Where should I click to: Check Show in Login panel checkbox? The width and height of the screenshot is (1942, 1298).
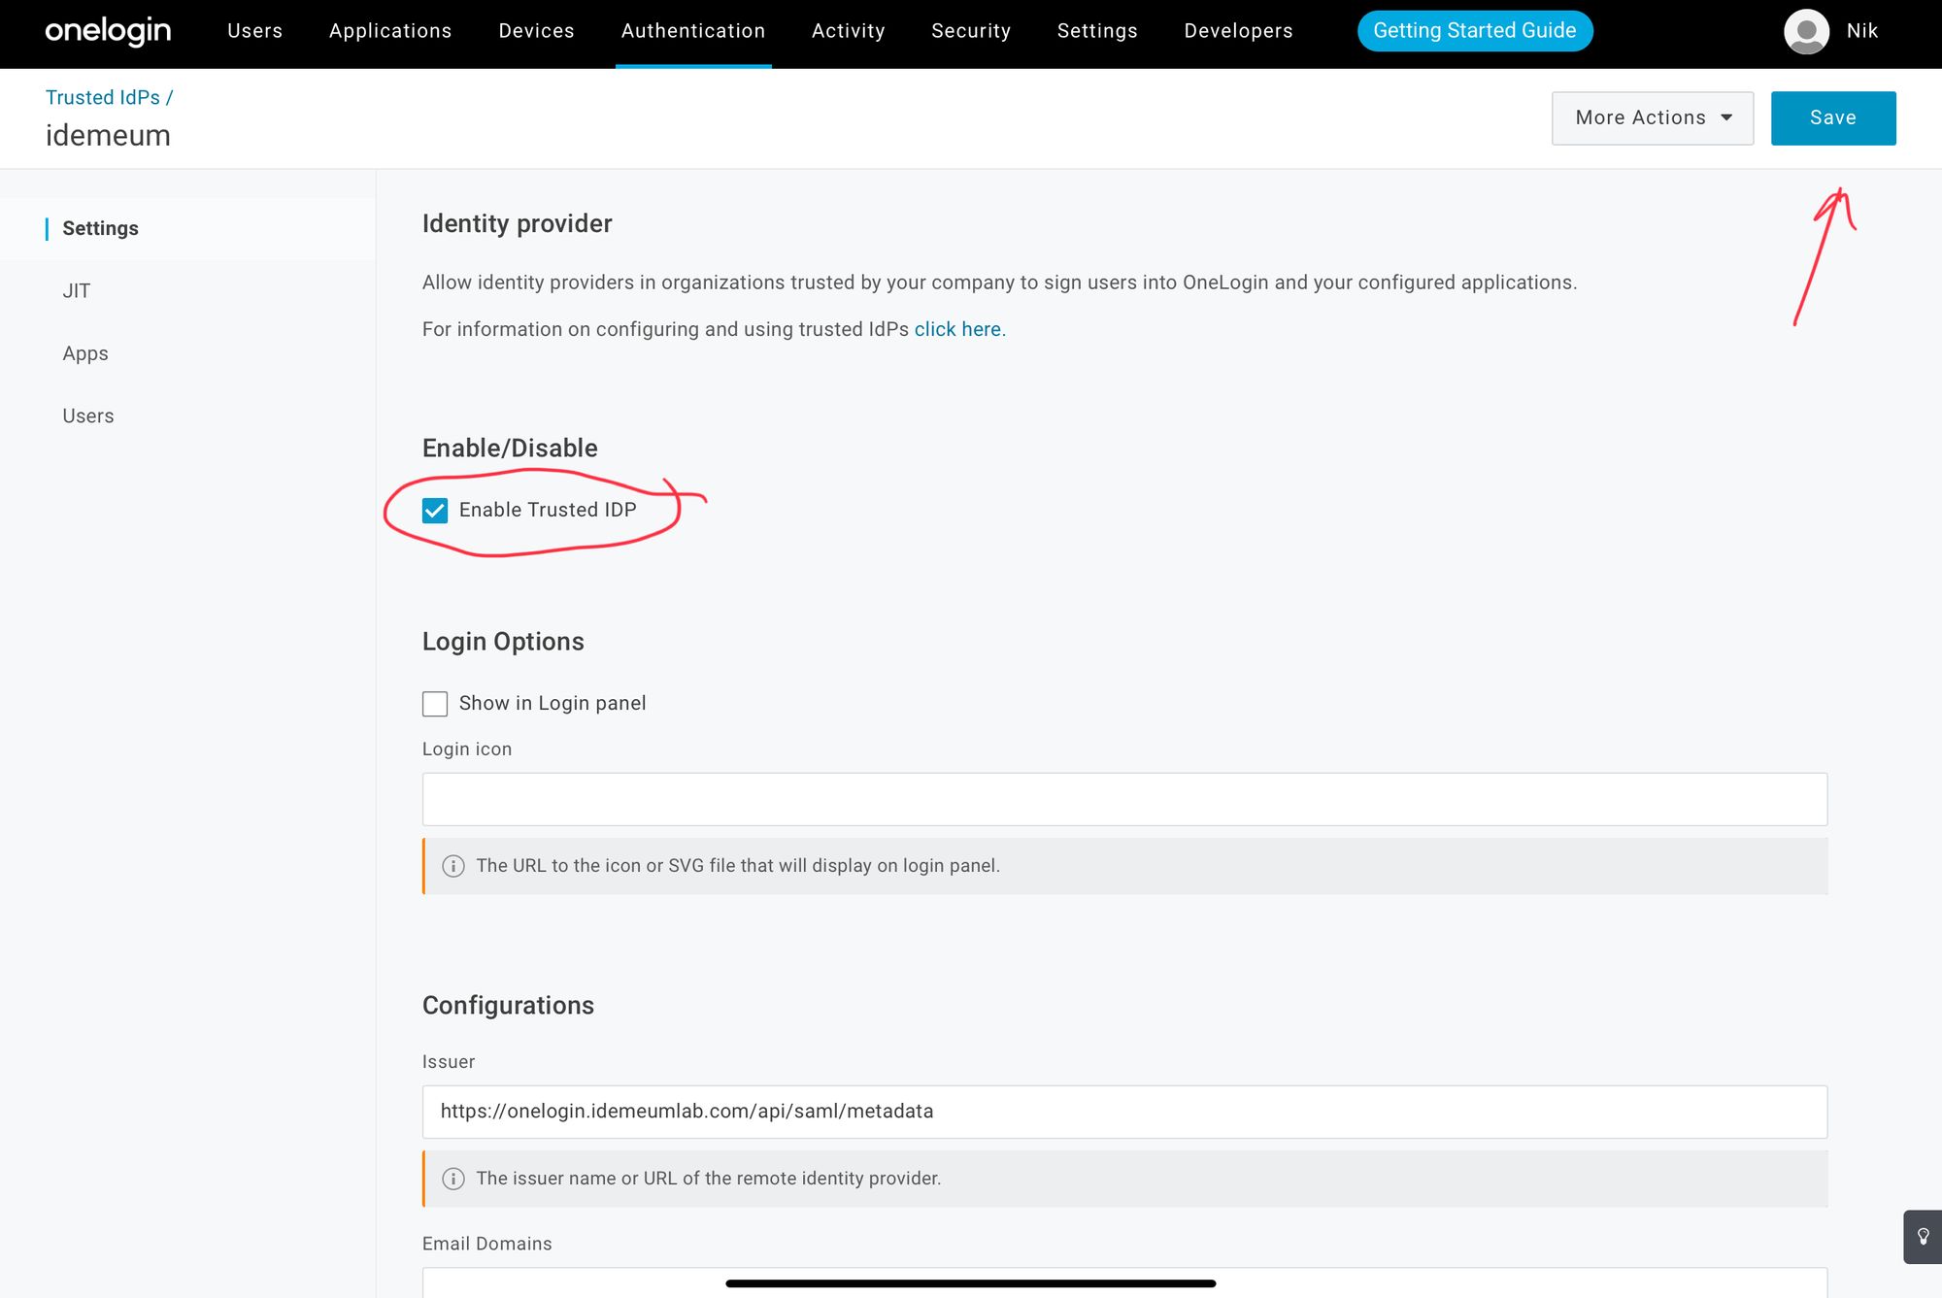(435, 704)
